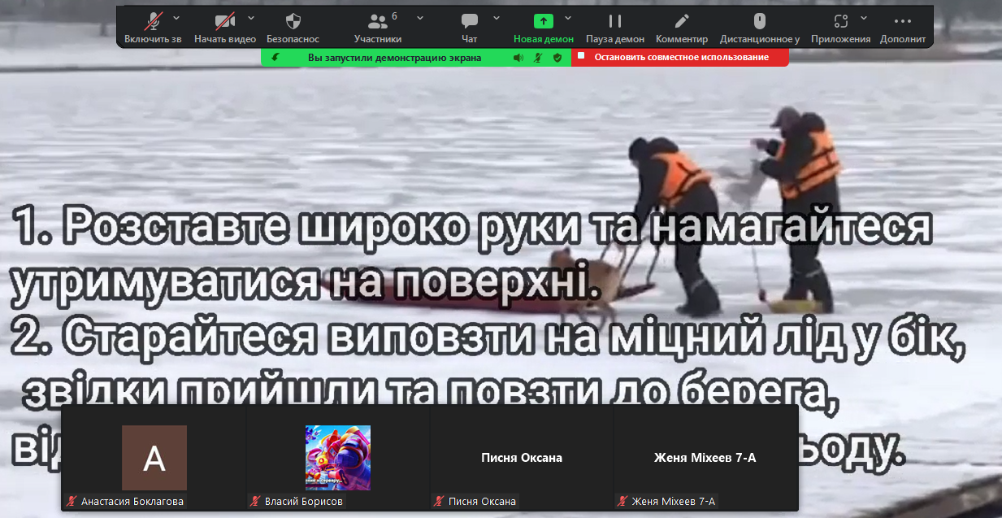Unmute the microphone in the Zoom toolbar
Viewport: 1002px width, 518px height.
tap(153, 21)
